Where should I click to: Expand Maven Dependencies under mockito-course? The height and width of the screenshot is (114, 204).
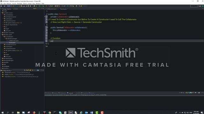3,25
